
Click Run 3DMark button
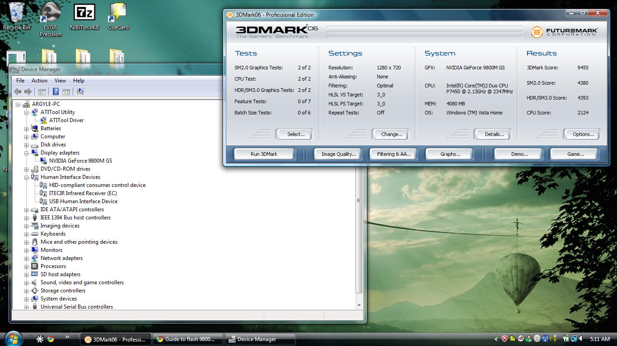tap(264, 154)
